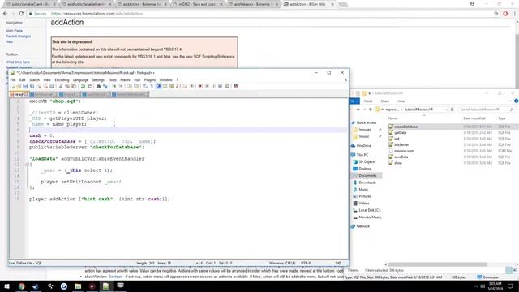This screenshot has height=292, width=519.
Task: Open 3D Objects folder in Explorer sidebar
Action: pyautogui.click(x=367, y=162)
